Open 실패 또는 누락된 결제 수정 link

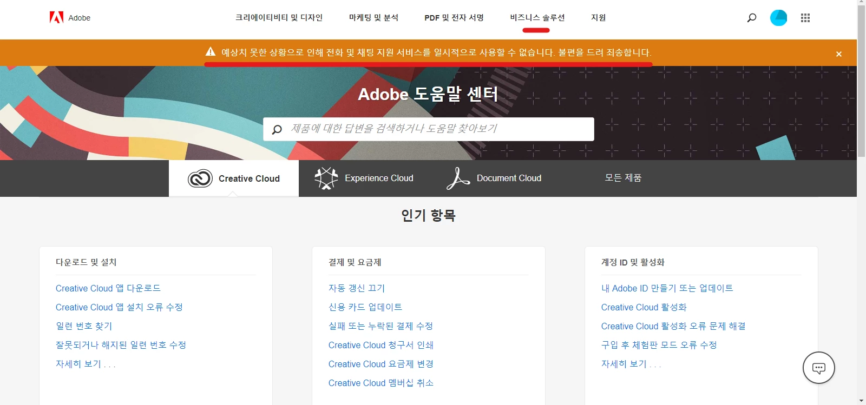pyautogui.click(x=380, y=326)
